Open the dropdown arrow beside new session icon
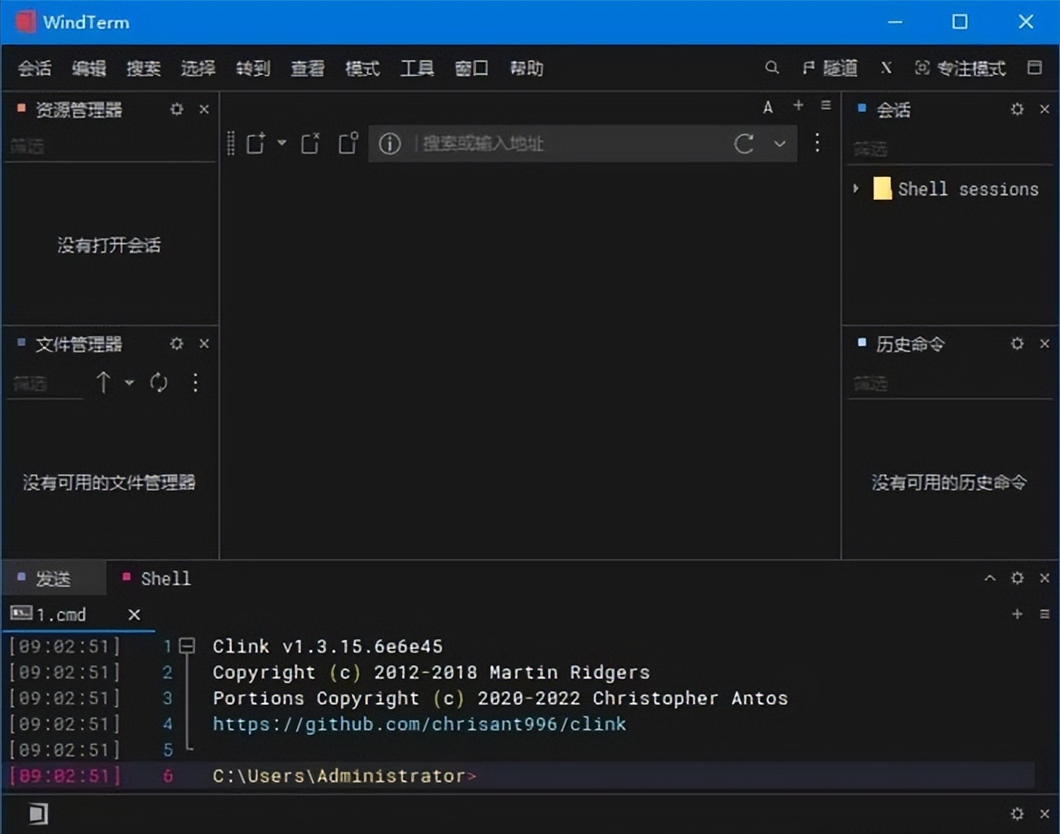 (x=282, y=143)
